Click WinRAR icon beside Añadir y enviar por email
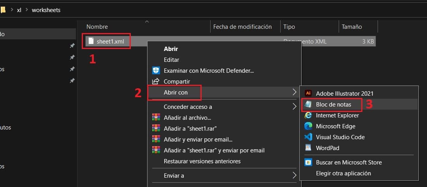Image resolution: width=427 pixels, height=187 pixels. coord(156,139)
